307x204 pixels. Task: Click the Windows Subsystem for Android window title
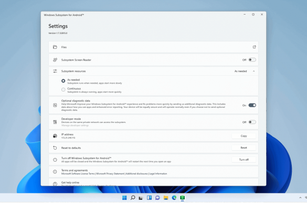[x=64, y=15]
